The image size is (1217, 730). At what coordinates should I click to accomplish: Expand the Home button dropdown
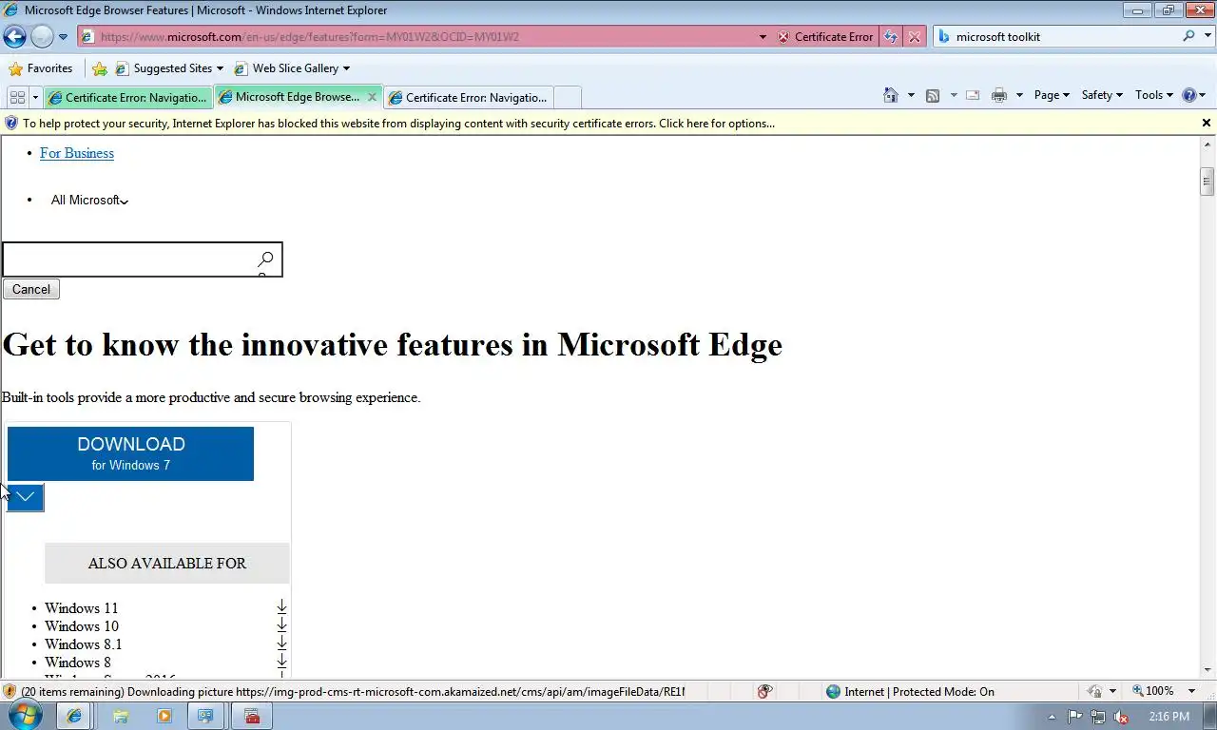tap(911, 95)
